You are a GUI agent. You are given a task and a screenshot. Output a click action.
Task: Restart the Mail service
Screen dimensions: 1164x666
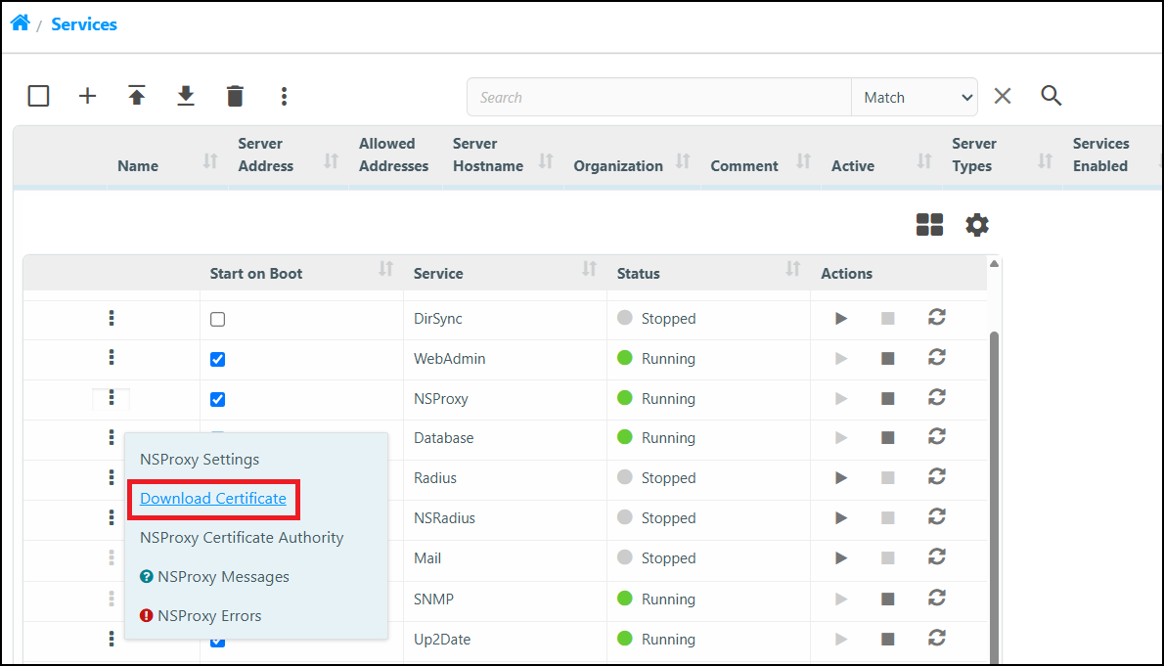tap(937, 556)
